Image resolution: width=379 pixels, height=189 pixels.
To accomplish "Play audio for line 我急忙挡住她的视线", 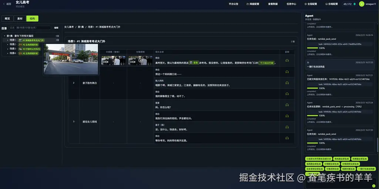I will (x=287, y=116).
